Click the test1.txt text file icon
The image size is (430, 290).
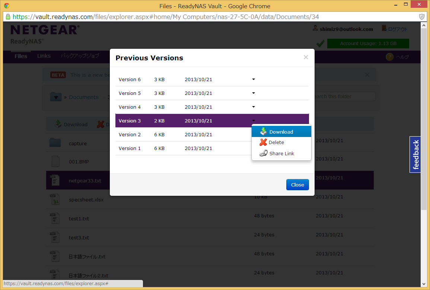tap(55, 219)
